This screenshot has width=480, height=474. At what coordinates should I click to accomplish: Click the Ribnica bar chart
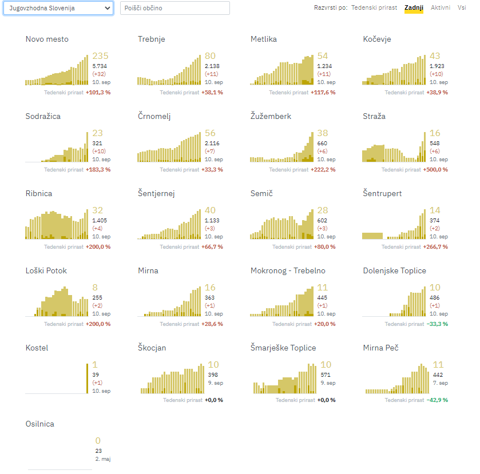click(57, 224)
